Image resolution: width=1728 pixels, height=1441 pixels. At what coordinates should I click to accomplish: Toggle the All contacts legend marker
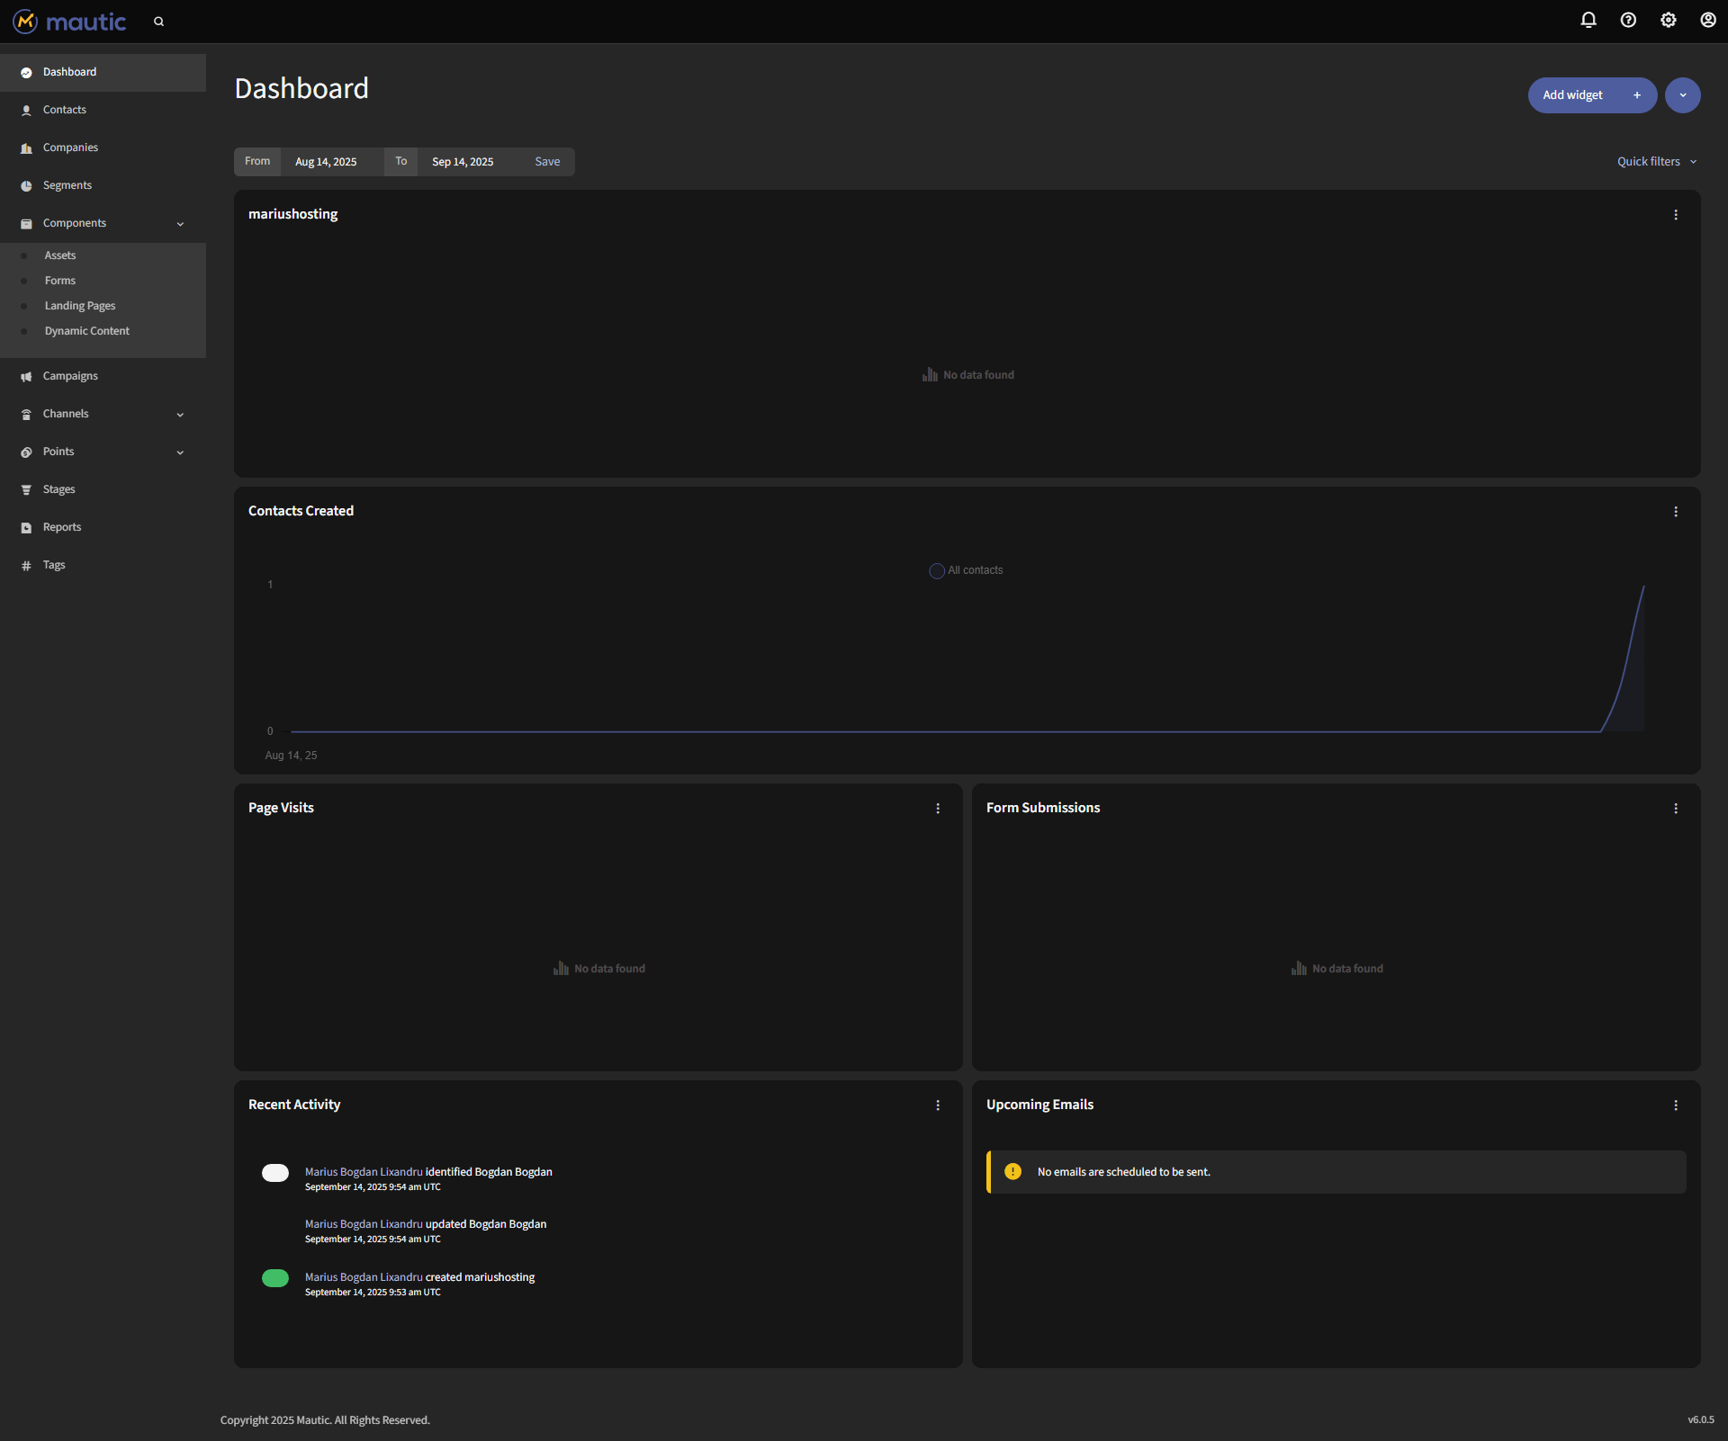coord(936,571)
